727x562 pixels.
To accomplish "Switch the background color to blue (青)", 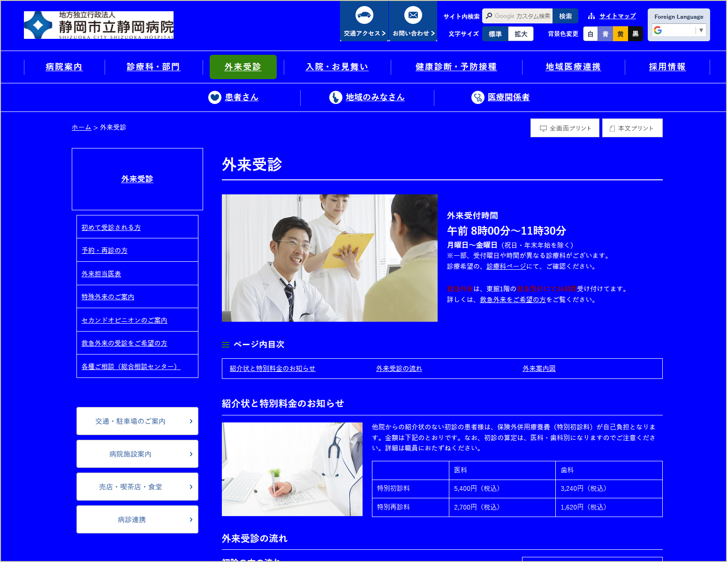I will coord(606,34).
